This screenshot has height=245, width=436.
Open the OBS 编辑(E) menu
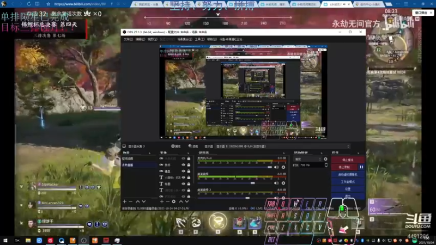140,39
